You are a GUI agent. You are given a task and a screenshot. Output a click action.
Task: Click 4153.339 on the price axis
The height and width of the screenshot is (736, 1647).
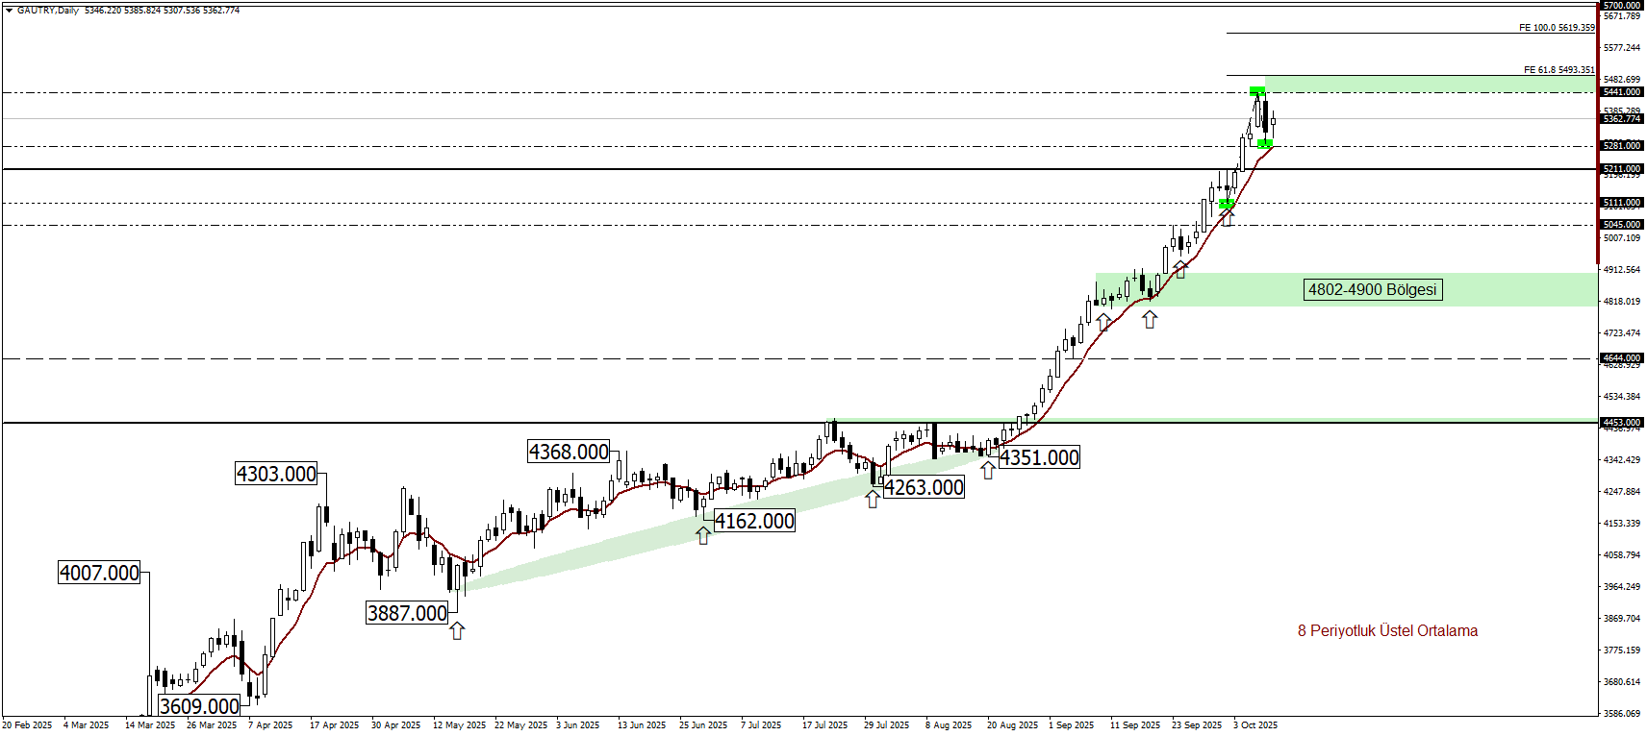point(1622,524)
